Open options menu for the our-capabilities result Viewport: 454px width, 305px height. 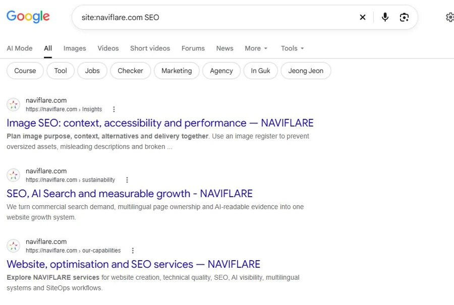133,251
